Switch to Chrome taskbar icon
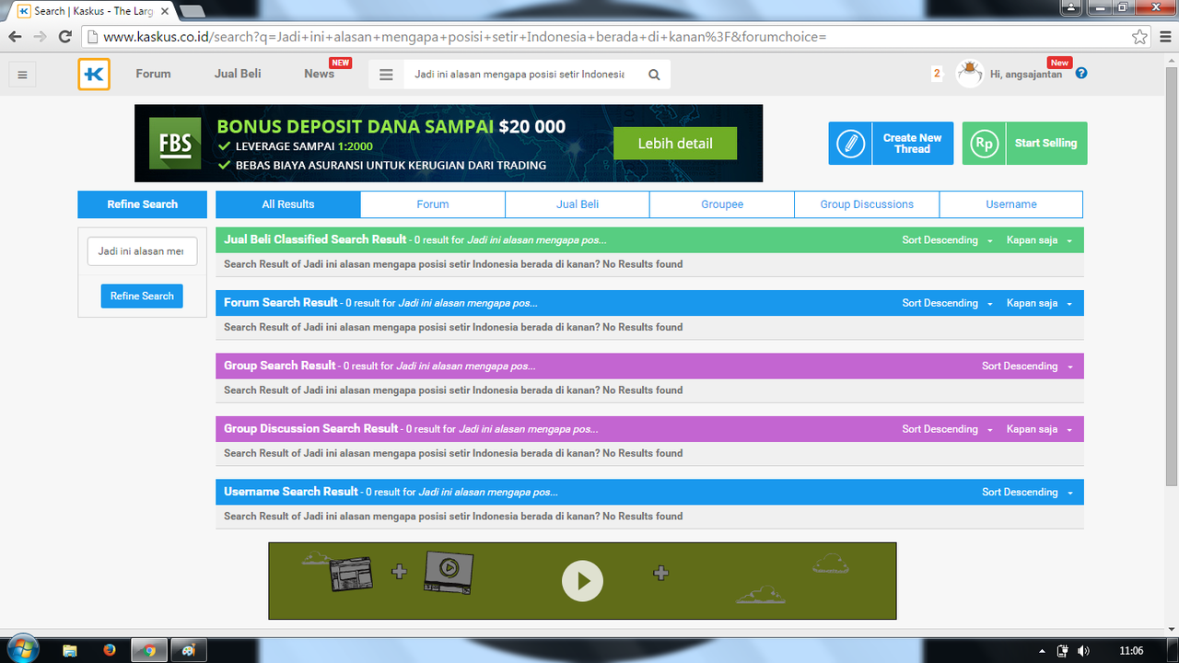1179x663 pixels. tap(149, 650)
